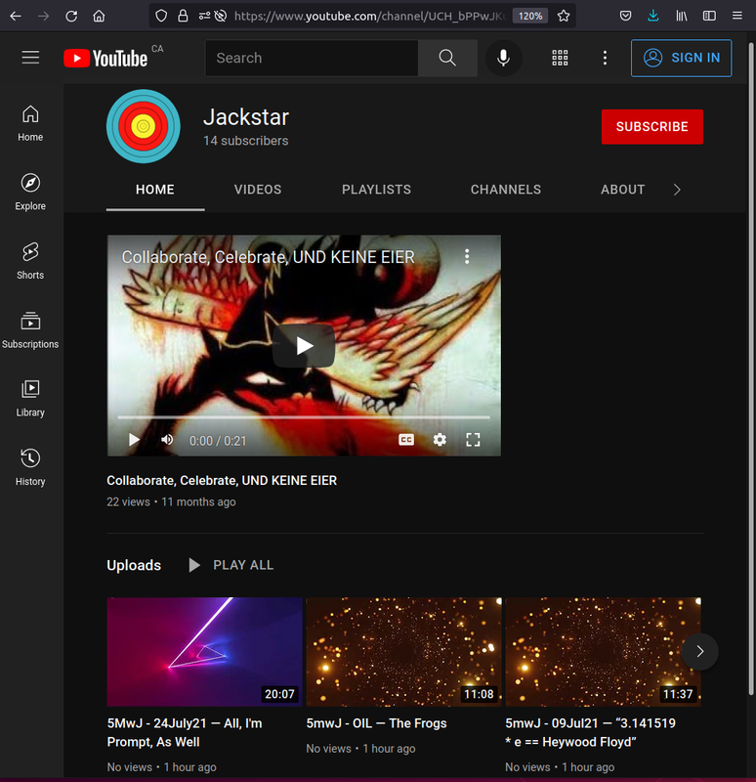Toggle closed captions in the player

[406, 440]
